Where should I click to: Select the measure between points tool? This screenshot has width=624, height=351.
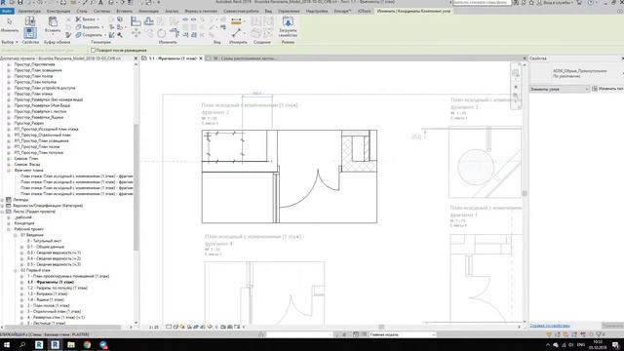pyautogui.click(x=236, y=33)
